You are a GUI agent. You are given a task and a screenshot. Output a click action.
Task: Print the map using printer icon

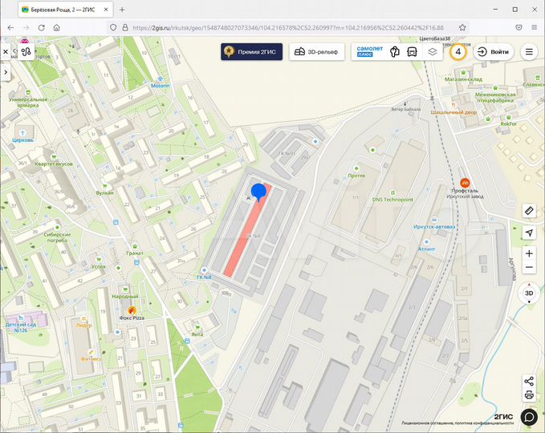tap(529, 395)
